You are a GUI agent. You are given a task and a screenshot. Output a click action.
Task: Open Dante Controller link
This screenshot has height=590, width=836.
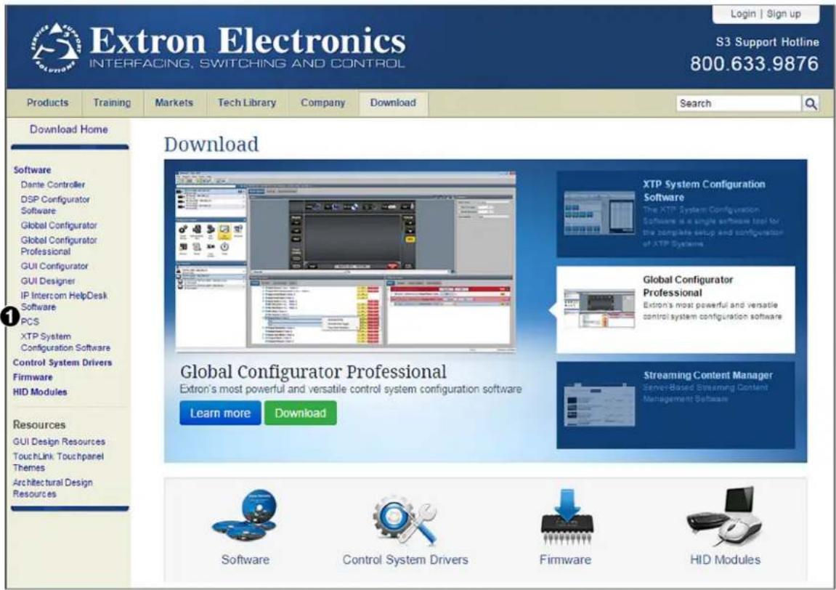click(x=53, y=185)
